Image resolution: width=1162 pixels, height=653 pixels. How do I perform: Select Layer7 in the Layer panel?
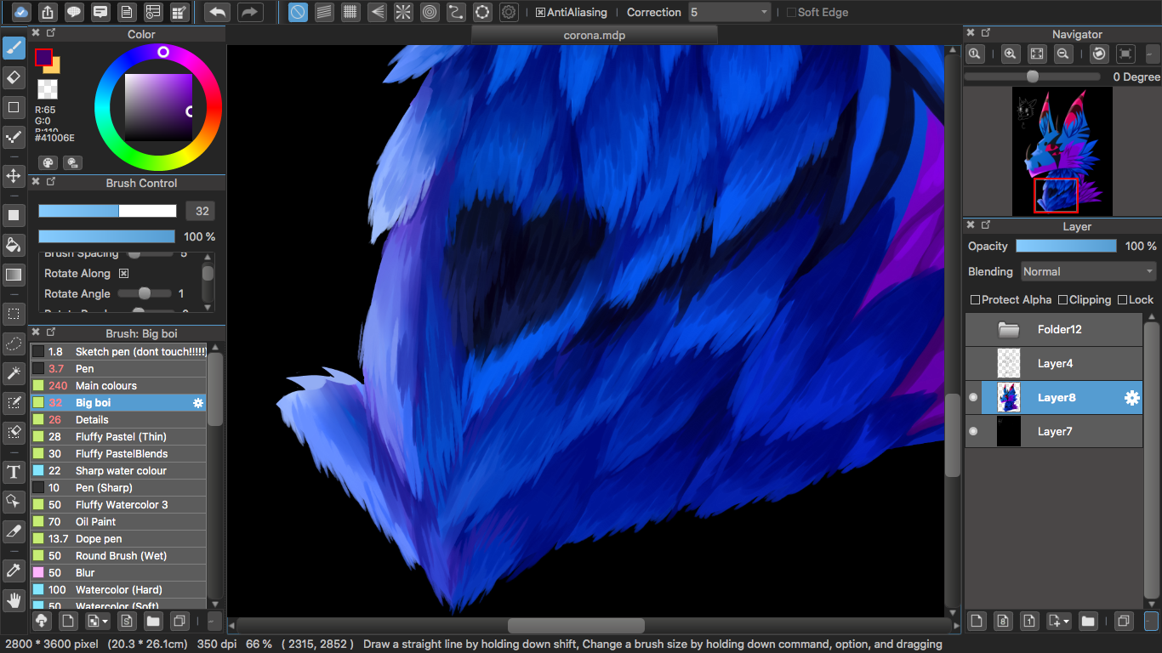coord(1054,432)
